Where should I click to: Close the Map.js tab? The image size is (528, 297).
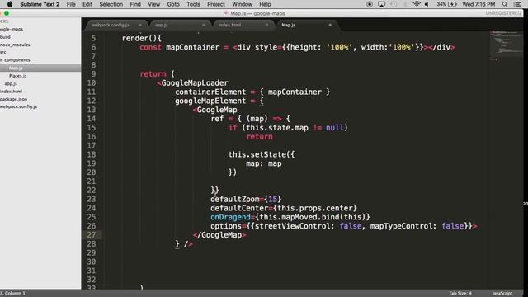[330, 25]
